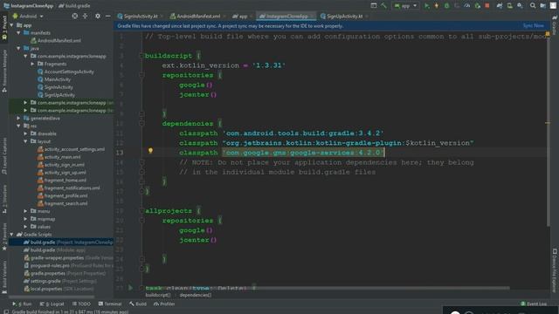This screenshot has height=314, width=559.
Task: Fold the buildscript block in the gutter
Action: pos(141,56)
